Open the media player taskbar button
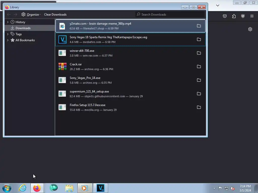This screenshot has height=193, width=258. point(85,188)
